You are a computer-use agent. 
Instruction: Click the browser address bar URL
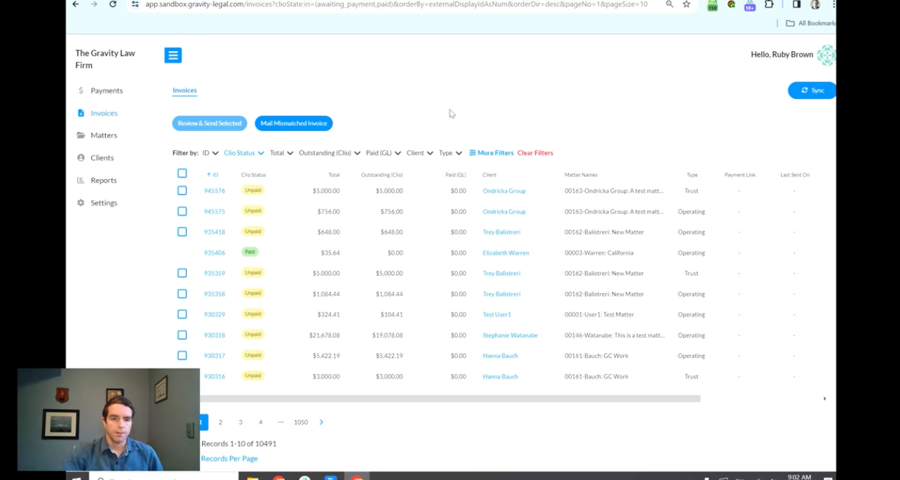(396, 4)
